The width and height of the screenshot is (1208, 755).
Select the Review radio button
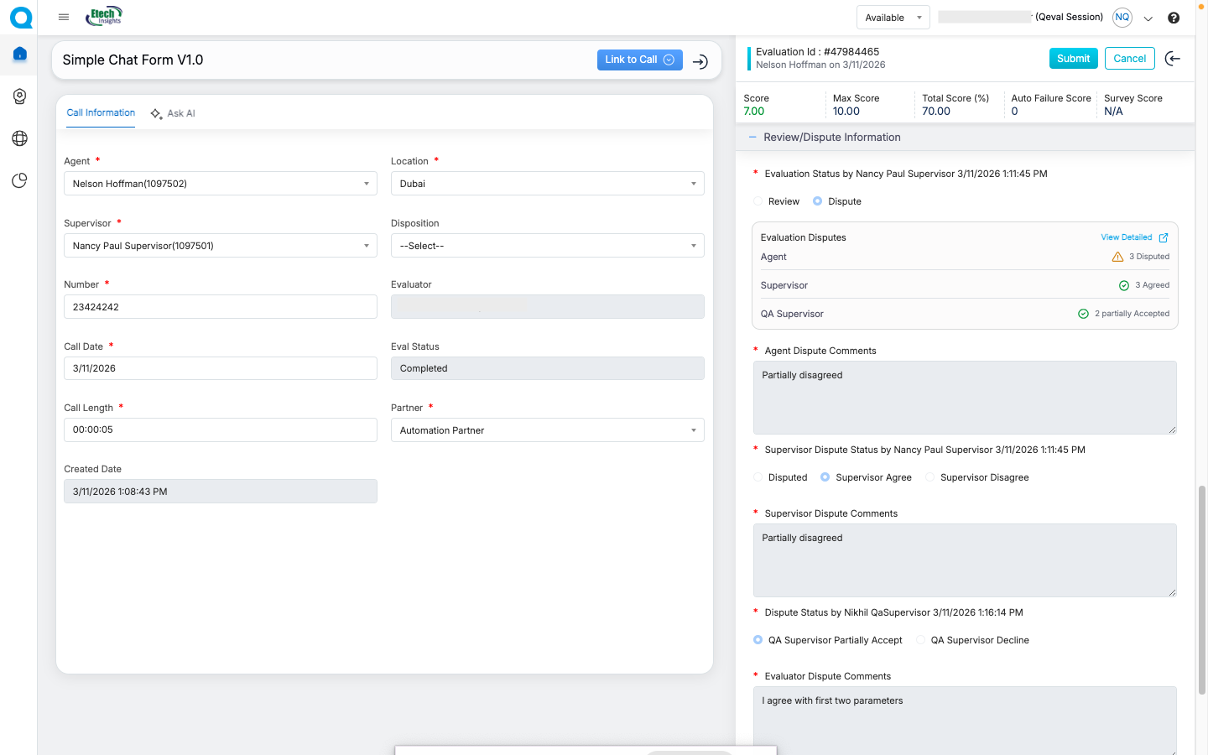click(x=758, y=201)
